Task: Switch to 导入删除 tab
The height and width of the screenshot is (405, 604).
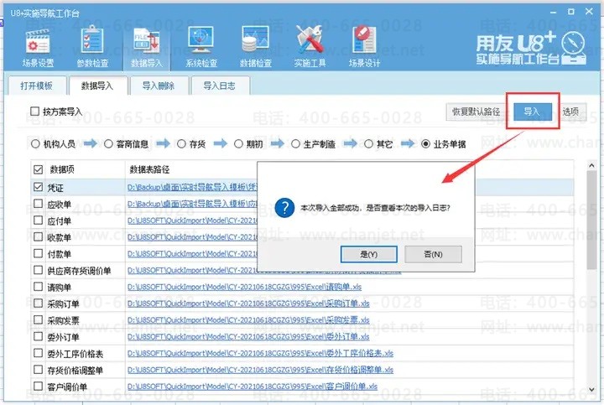Action: click(159, 86)
